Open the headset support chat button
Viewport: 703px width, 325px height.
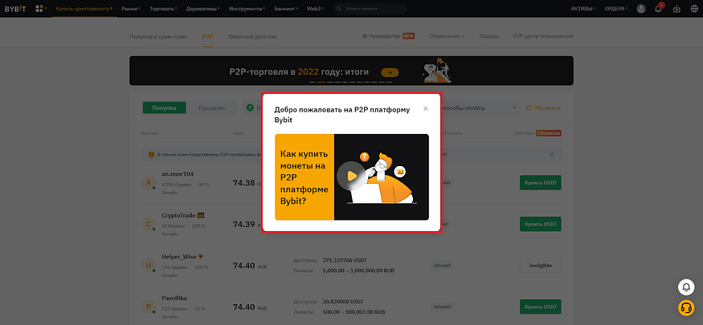pos(686,308)
